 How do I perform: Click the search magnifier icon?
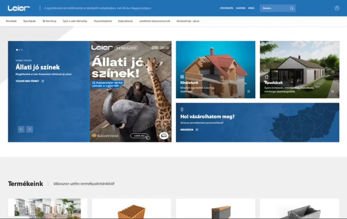292,8
